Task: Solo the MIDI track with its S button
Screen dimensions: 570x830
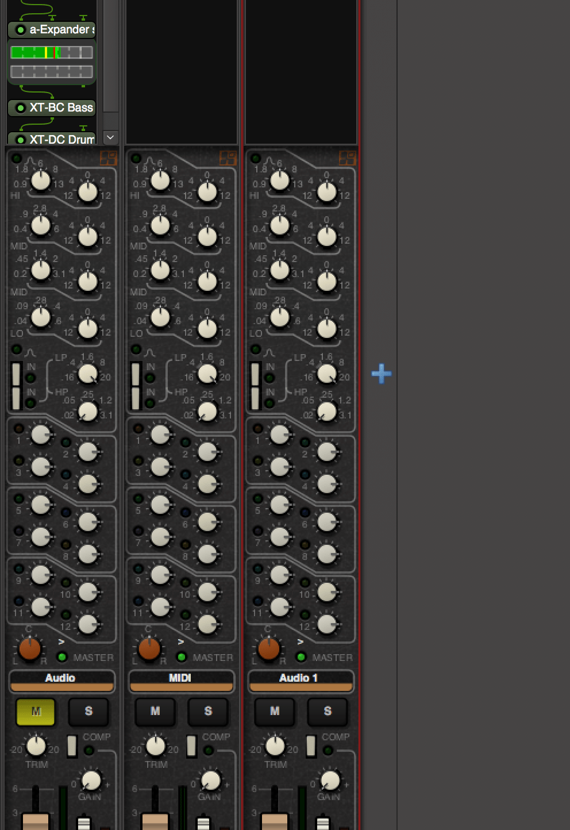Action: click(208, 712)
